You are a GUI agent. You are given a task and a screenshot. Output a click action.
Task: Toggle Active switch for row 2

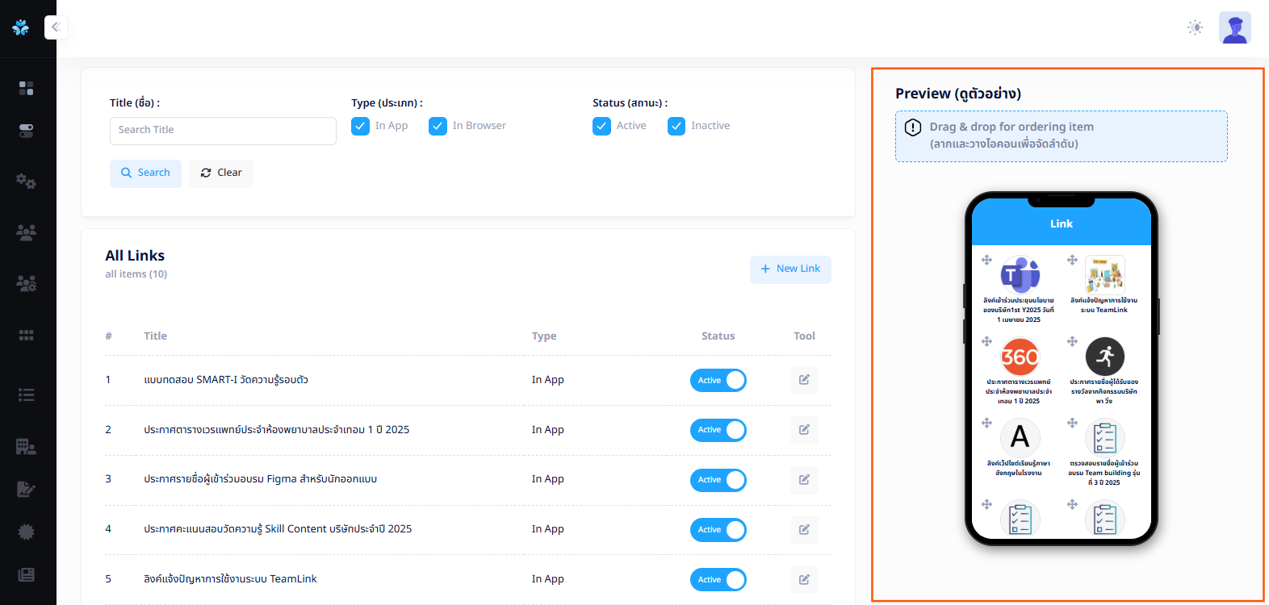pyautogui.click(x=718, y=430)
